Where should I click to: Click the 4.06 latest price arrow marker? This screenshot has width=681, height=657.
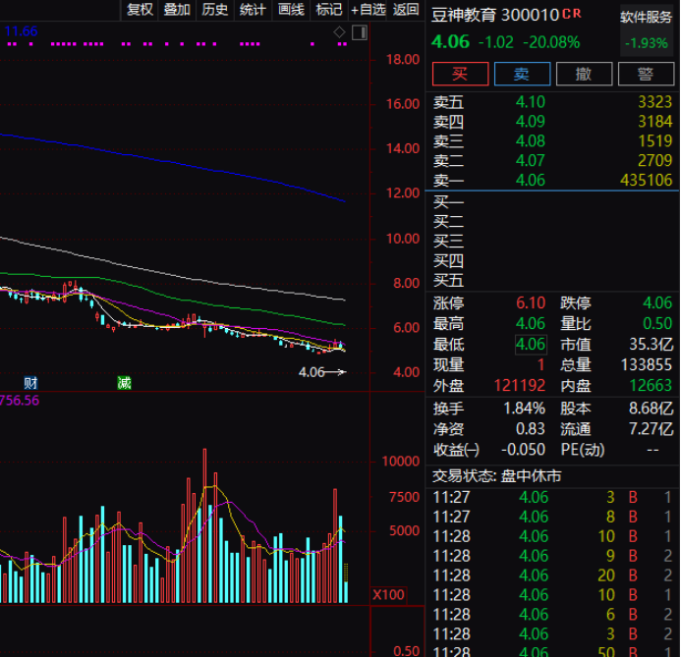(x=322, y=372)
